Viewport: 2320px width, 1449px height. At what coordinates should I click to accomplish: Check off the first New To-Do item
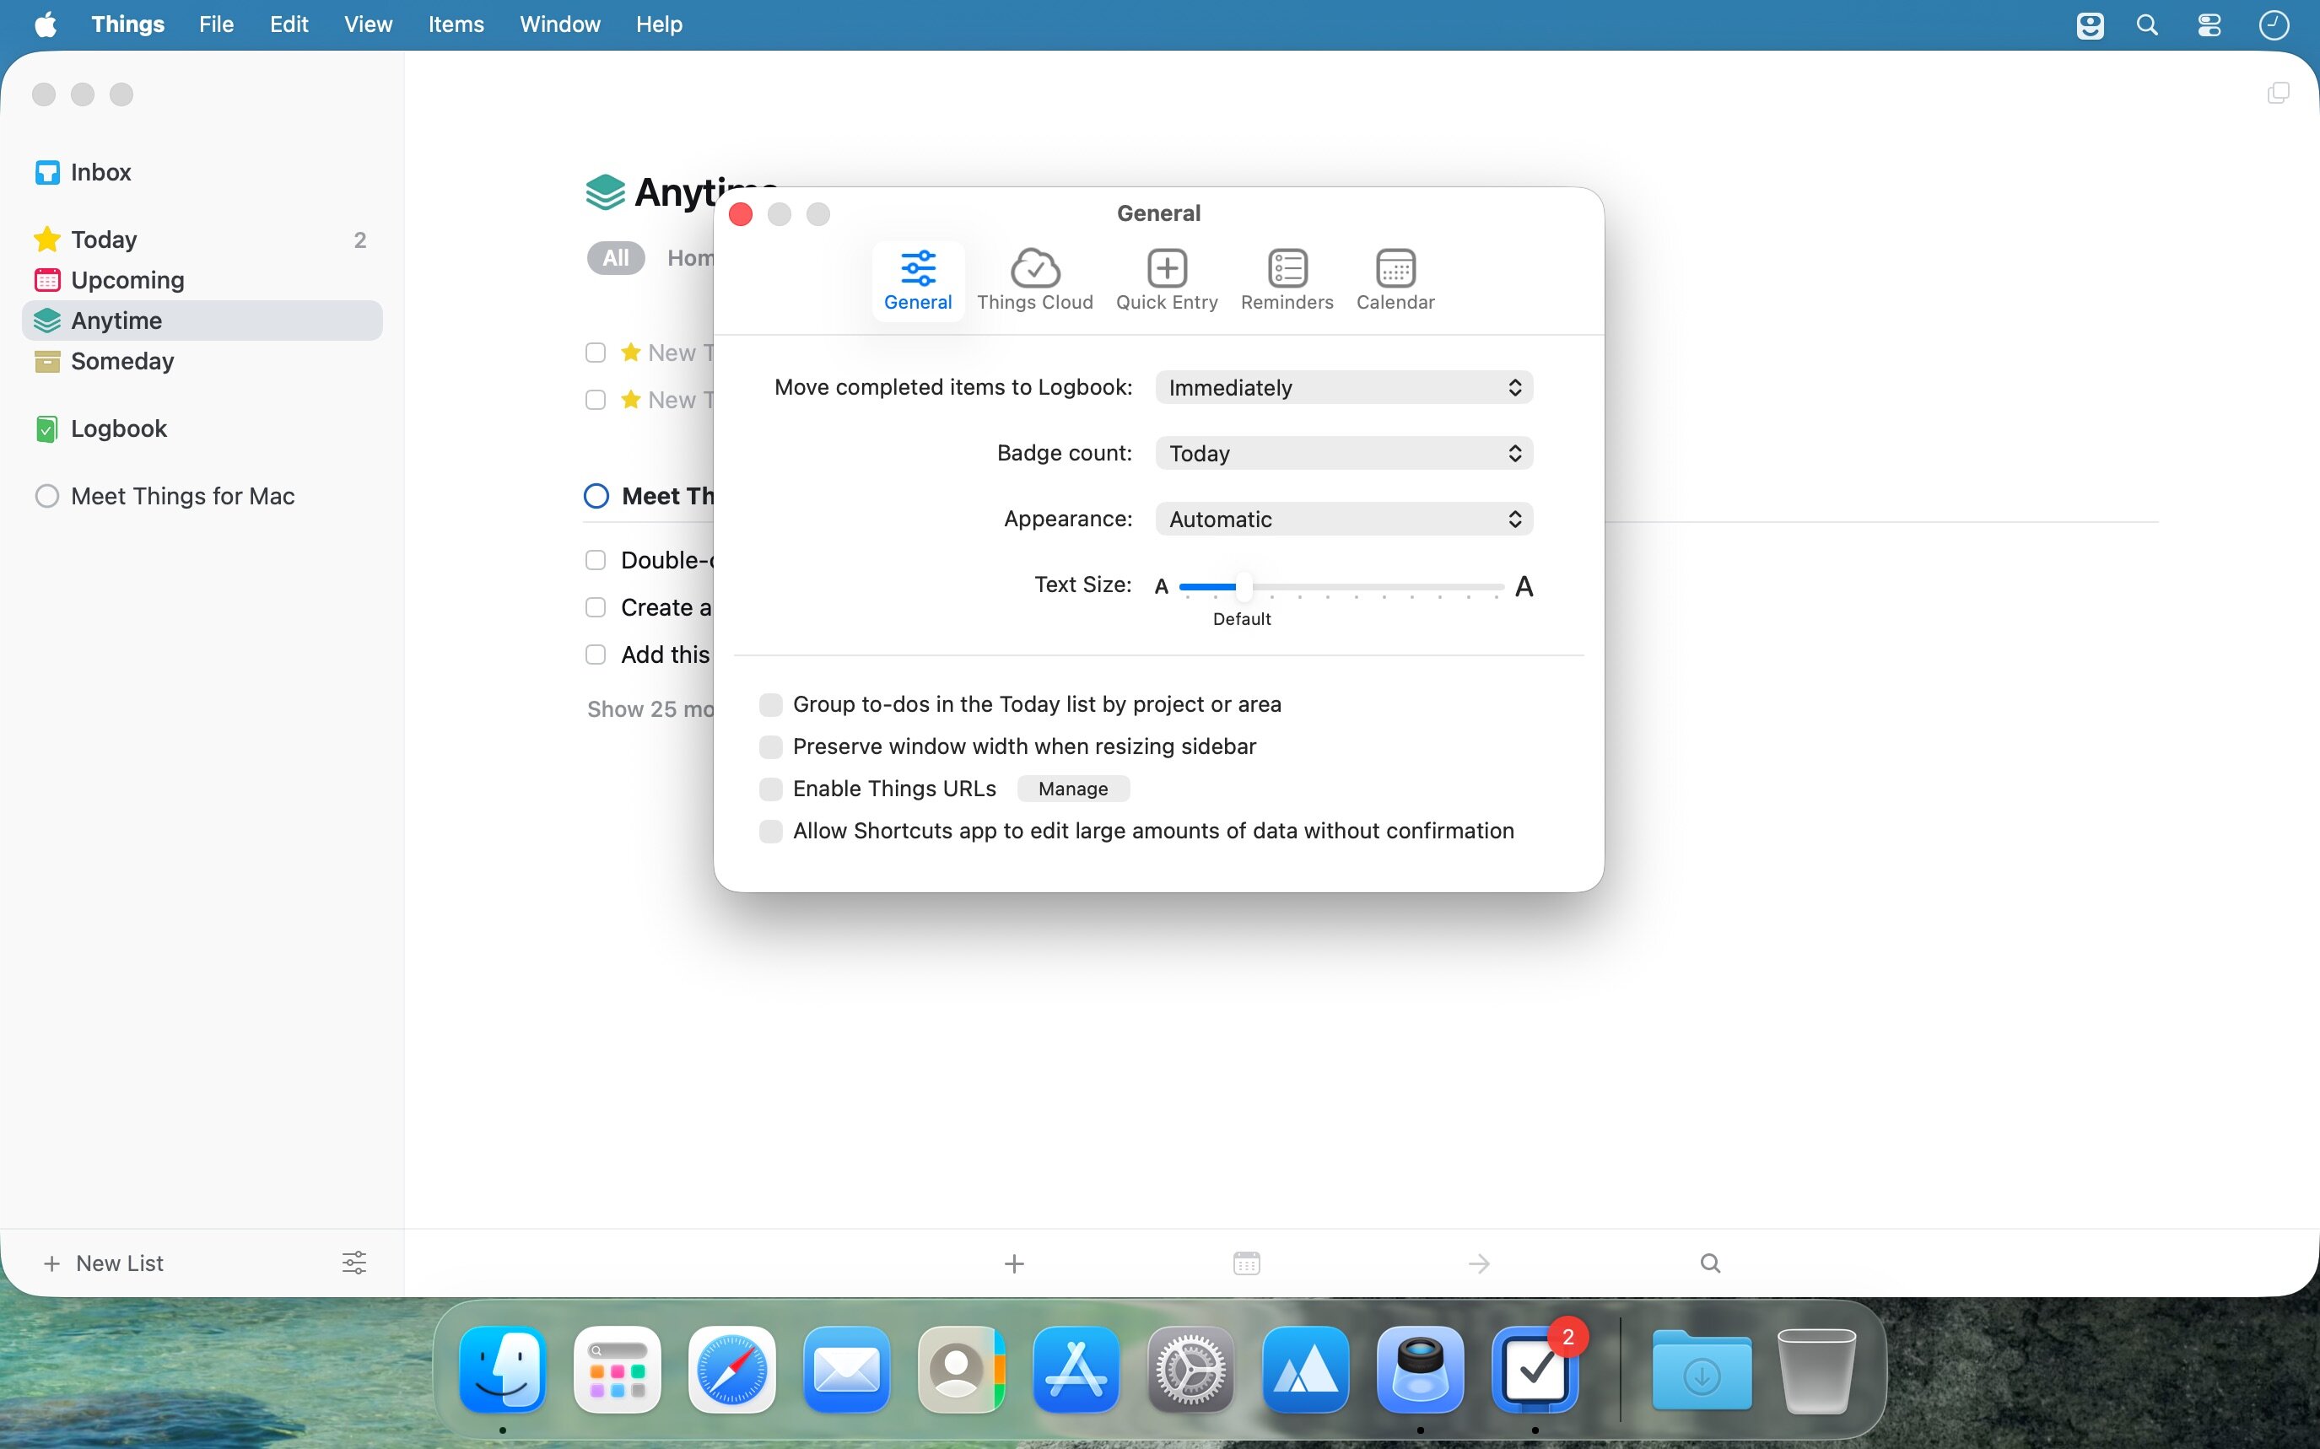click(x=595, y=353)
